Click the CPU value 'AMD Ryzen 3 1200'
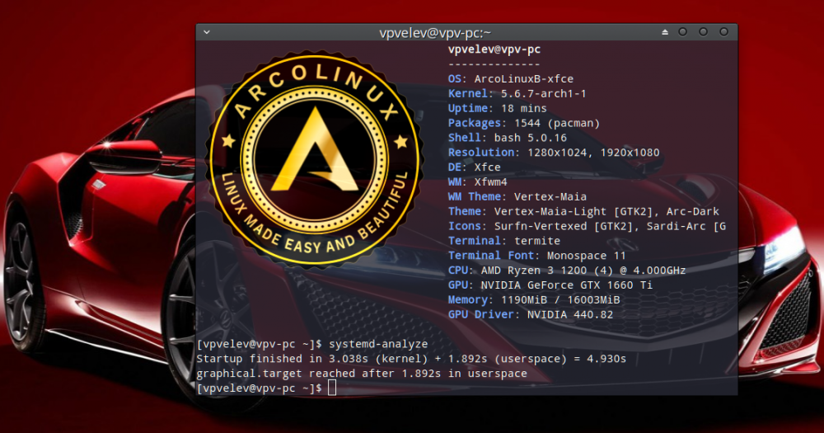 pos(534,271)
